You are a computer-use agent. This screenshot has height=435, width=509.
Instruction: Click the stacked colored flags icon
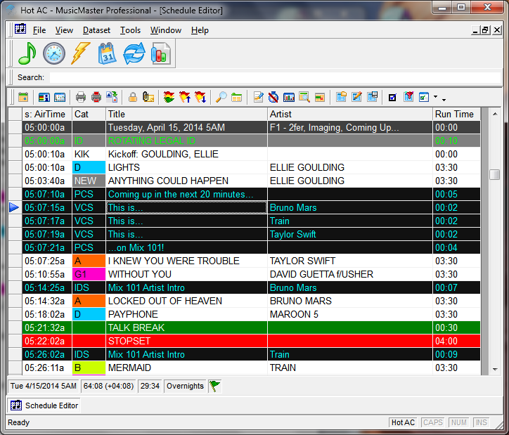[x=169, y=97]
